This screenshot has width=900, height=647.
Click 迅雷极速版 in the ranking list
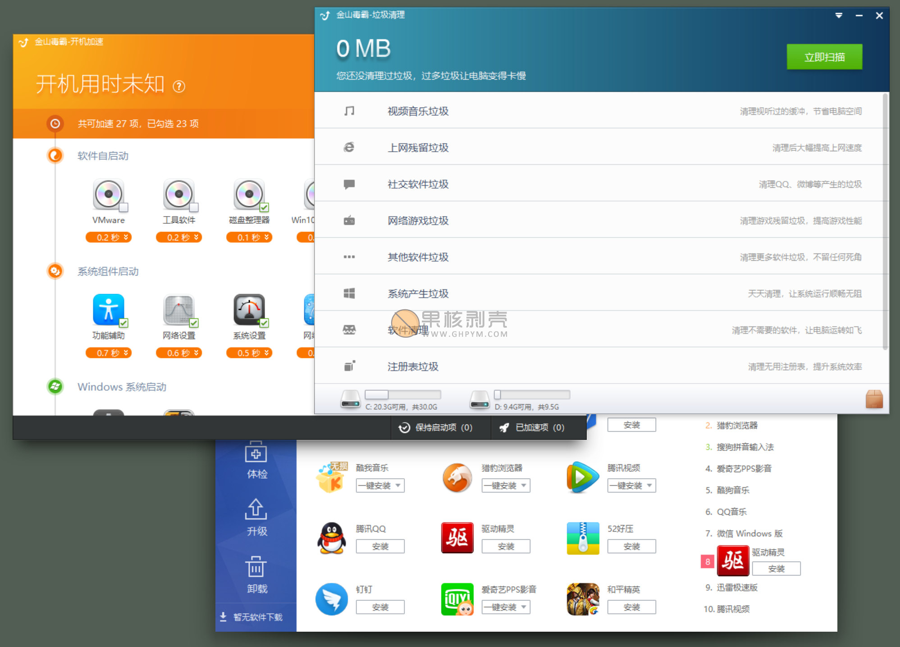click(737, 587)
